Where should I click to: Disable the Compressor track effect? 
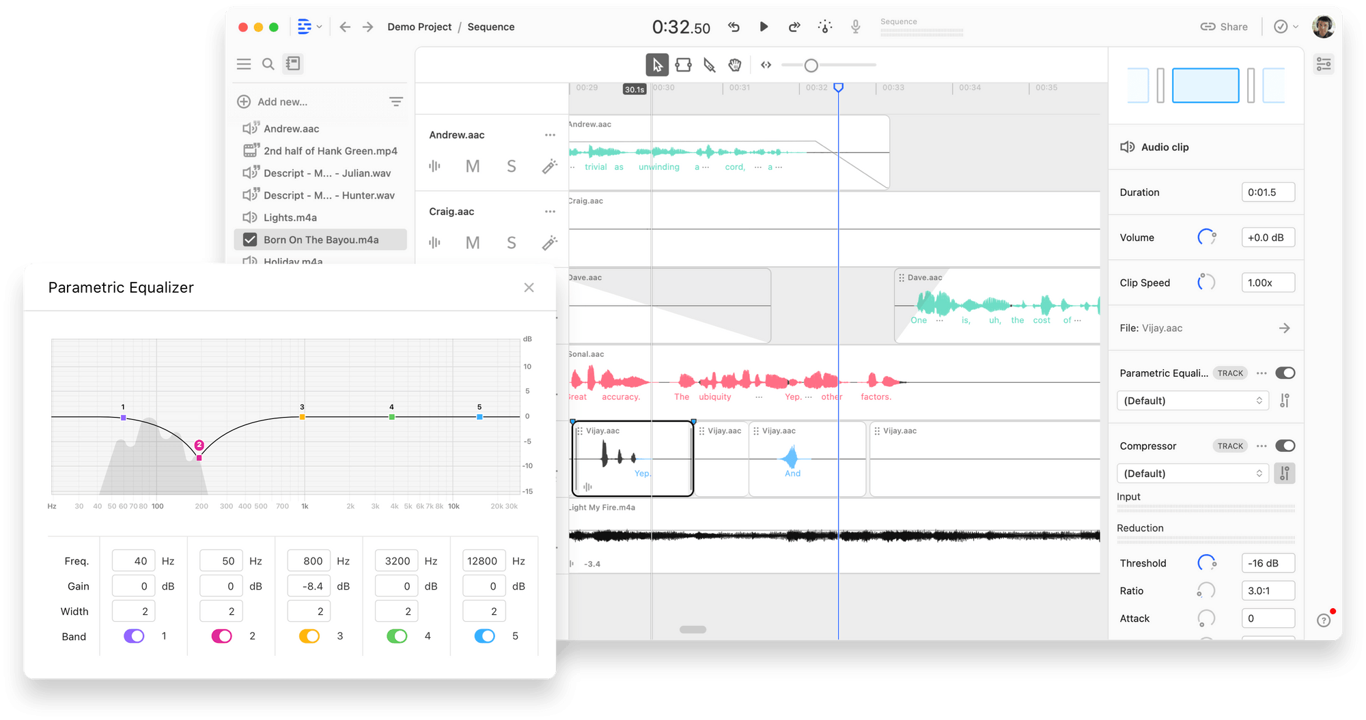point(1285,445)
